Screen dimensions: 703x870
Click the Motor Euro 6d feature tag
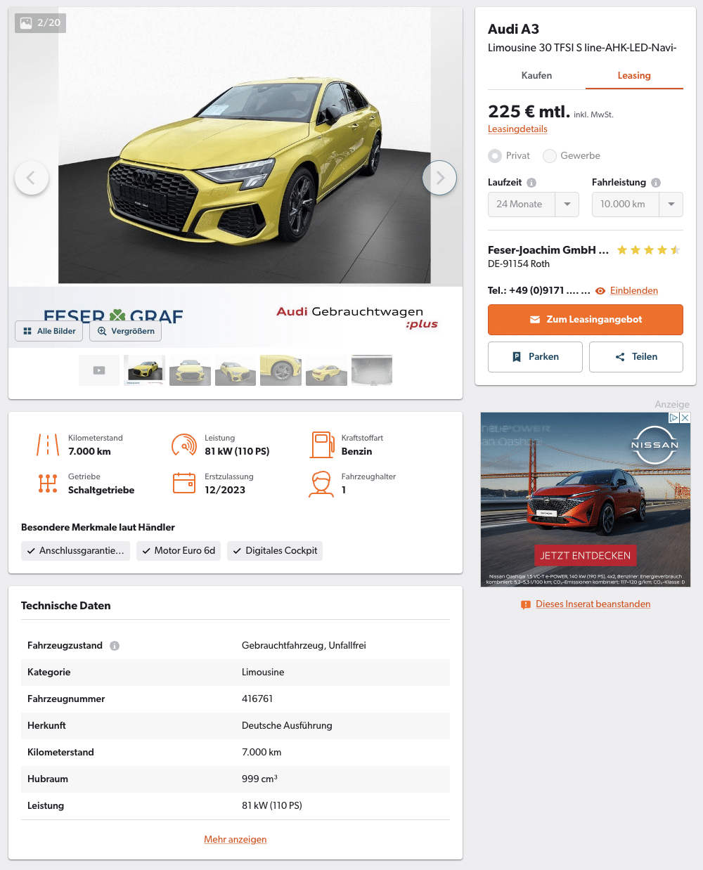[179, 551]
